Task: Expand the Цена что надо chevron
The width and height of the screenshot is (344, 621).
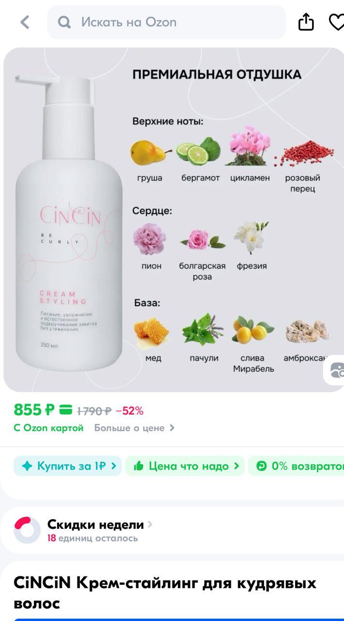Action: 236,466
